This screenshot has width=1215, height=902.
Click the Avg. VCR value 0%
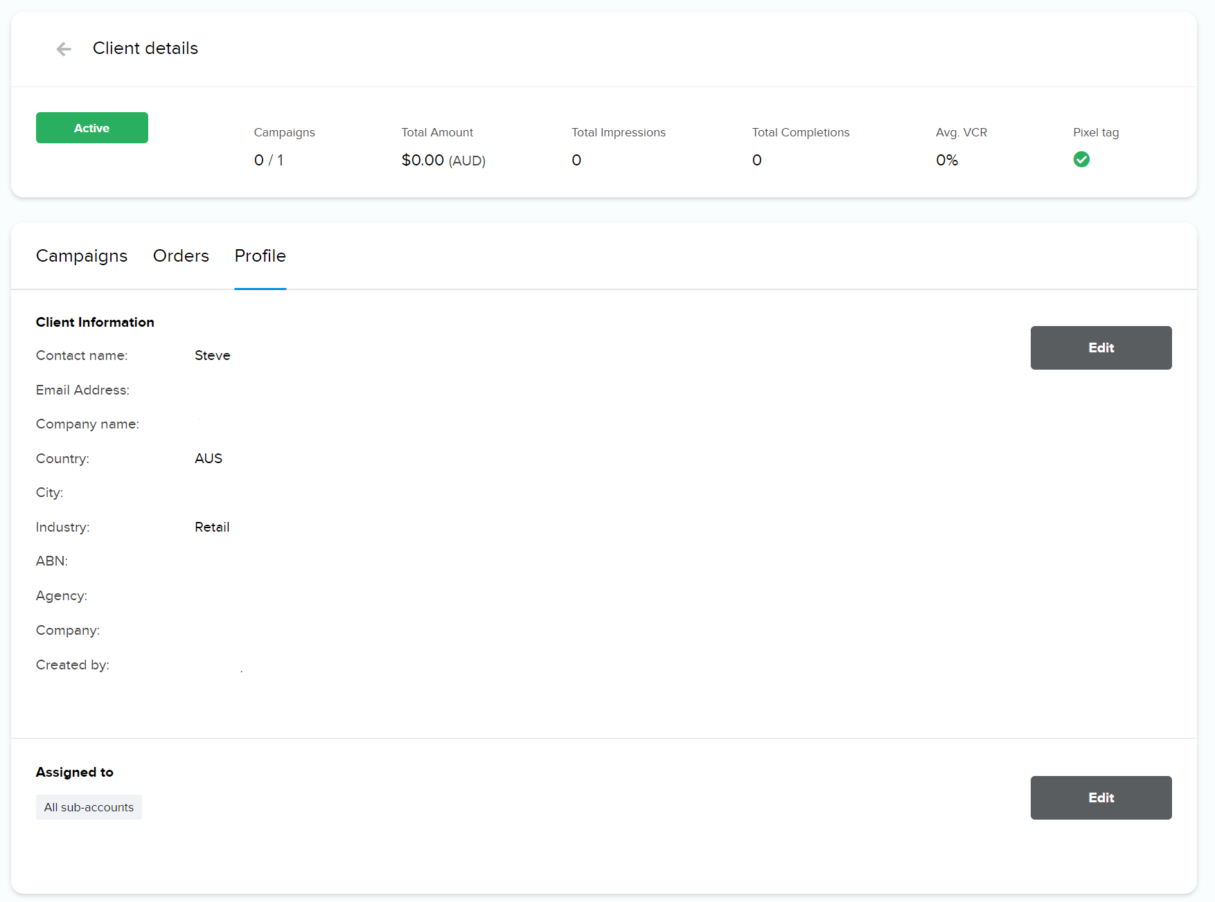tap(947, 161)
